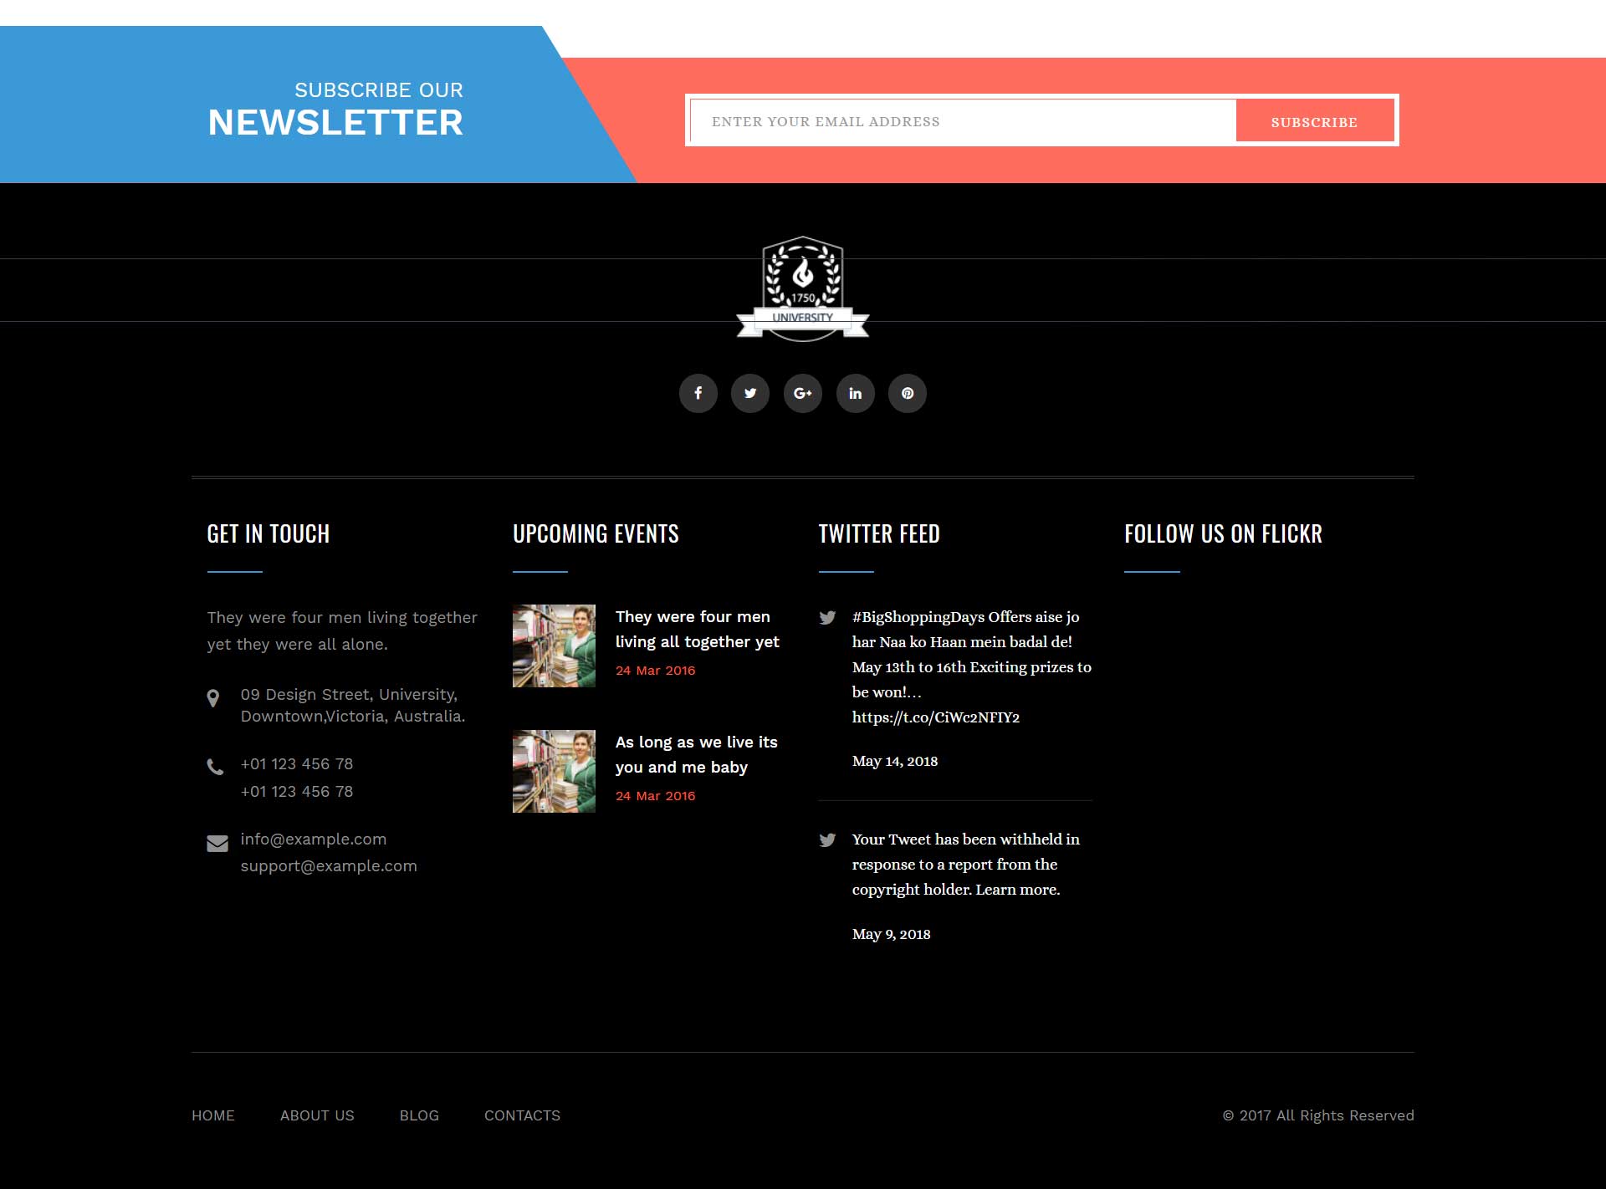This screenshot has width=1606, height=1189.
Task: Open the Blog footer link
Action: [419, 1115]
